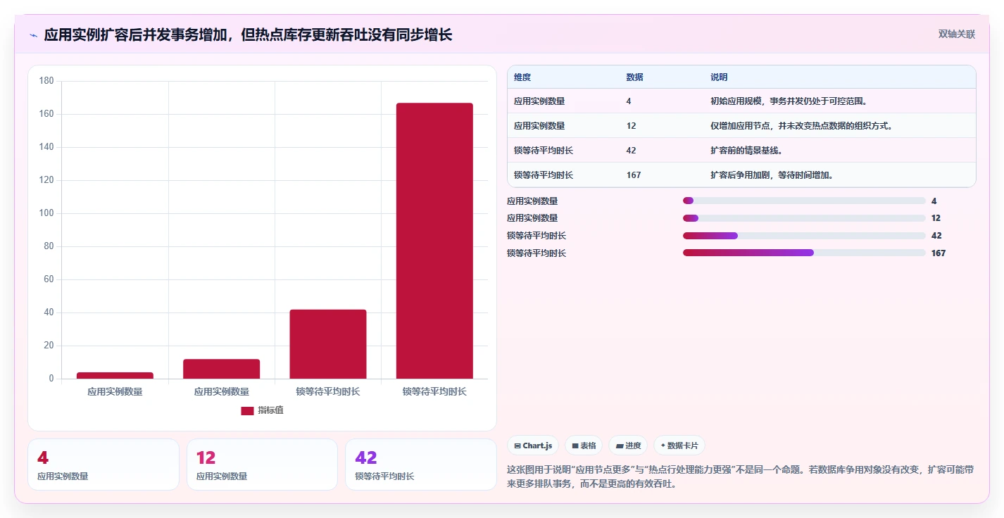Screen dimensions: 1004x518
Task: Toggle the 指标值 legend entry under the chart
Action: pos(262,410)
